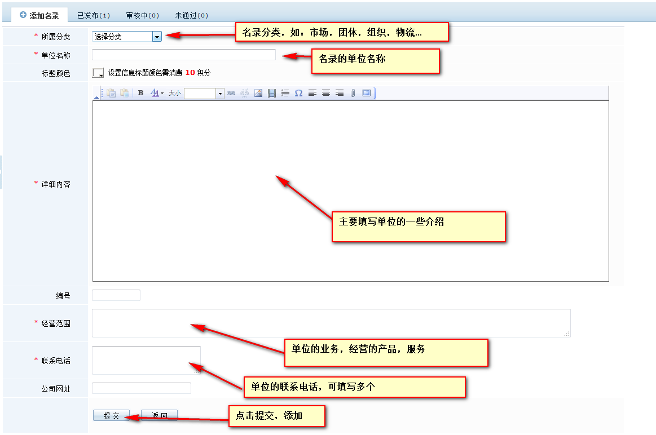Align text right in the editor

point(339,93)
